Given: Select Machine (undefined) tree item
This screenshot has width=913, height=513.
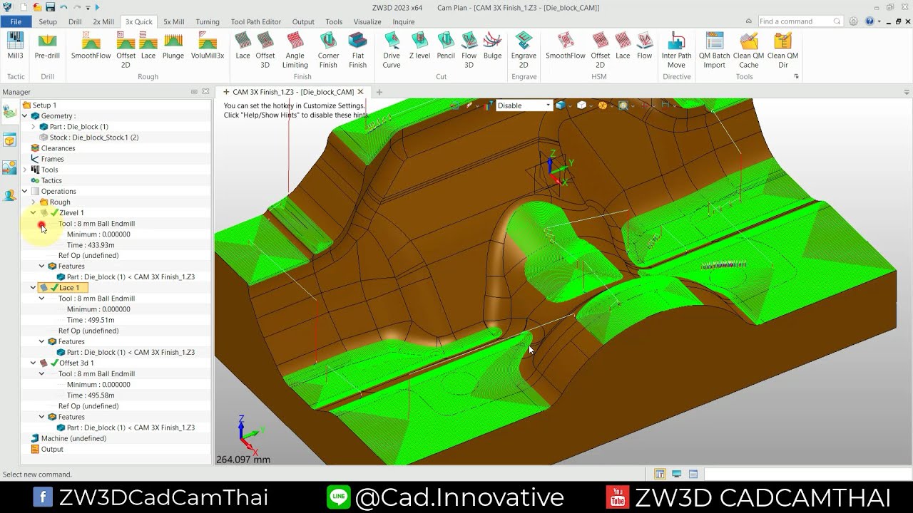Looking at the screenshot, I should [x=73, y=438].
